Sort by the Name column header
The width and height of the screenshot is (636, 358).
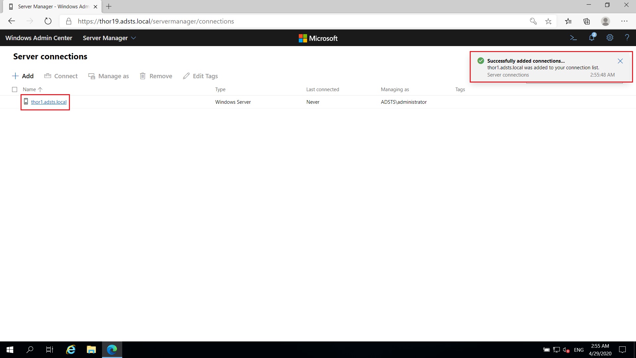pyautogui.click(x=32, y=89)
